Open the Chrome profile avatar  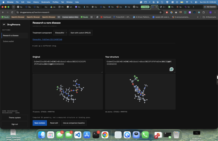[210, 12]
